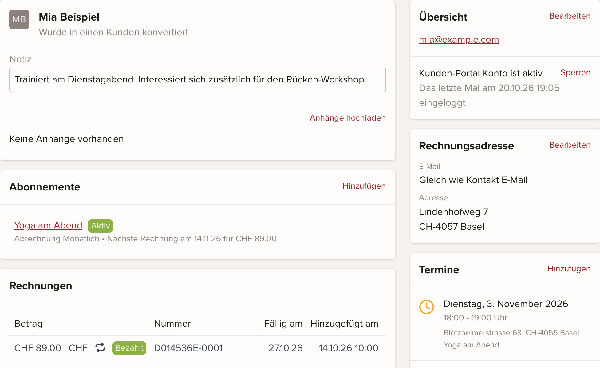Click the orange clock appointment icon
The image size is (600, 368).
click(427, 307)
